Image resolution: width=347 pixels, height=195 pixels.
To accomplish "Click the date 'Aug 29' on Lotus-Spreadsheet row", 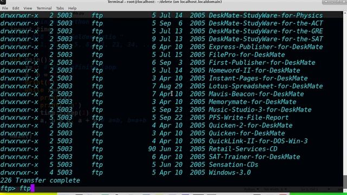I will pyautogui.click(x=171, y=86).
